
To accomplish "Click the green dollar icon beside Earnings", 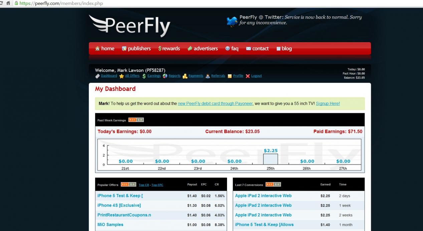I will point(144,76).
